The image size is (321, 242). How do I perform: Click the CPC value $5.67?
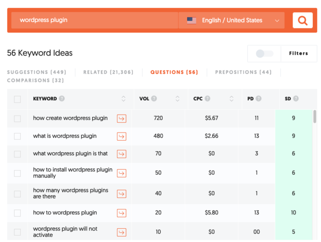tap(211, 118)
